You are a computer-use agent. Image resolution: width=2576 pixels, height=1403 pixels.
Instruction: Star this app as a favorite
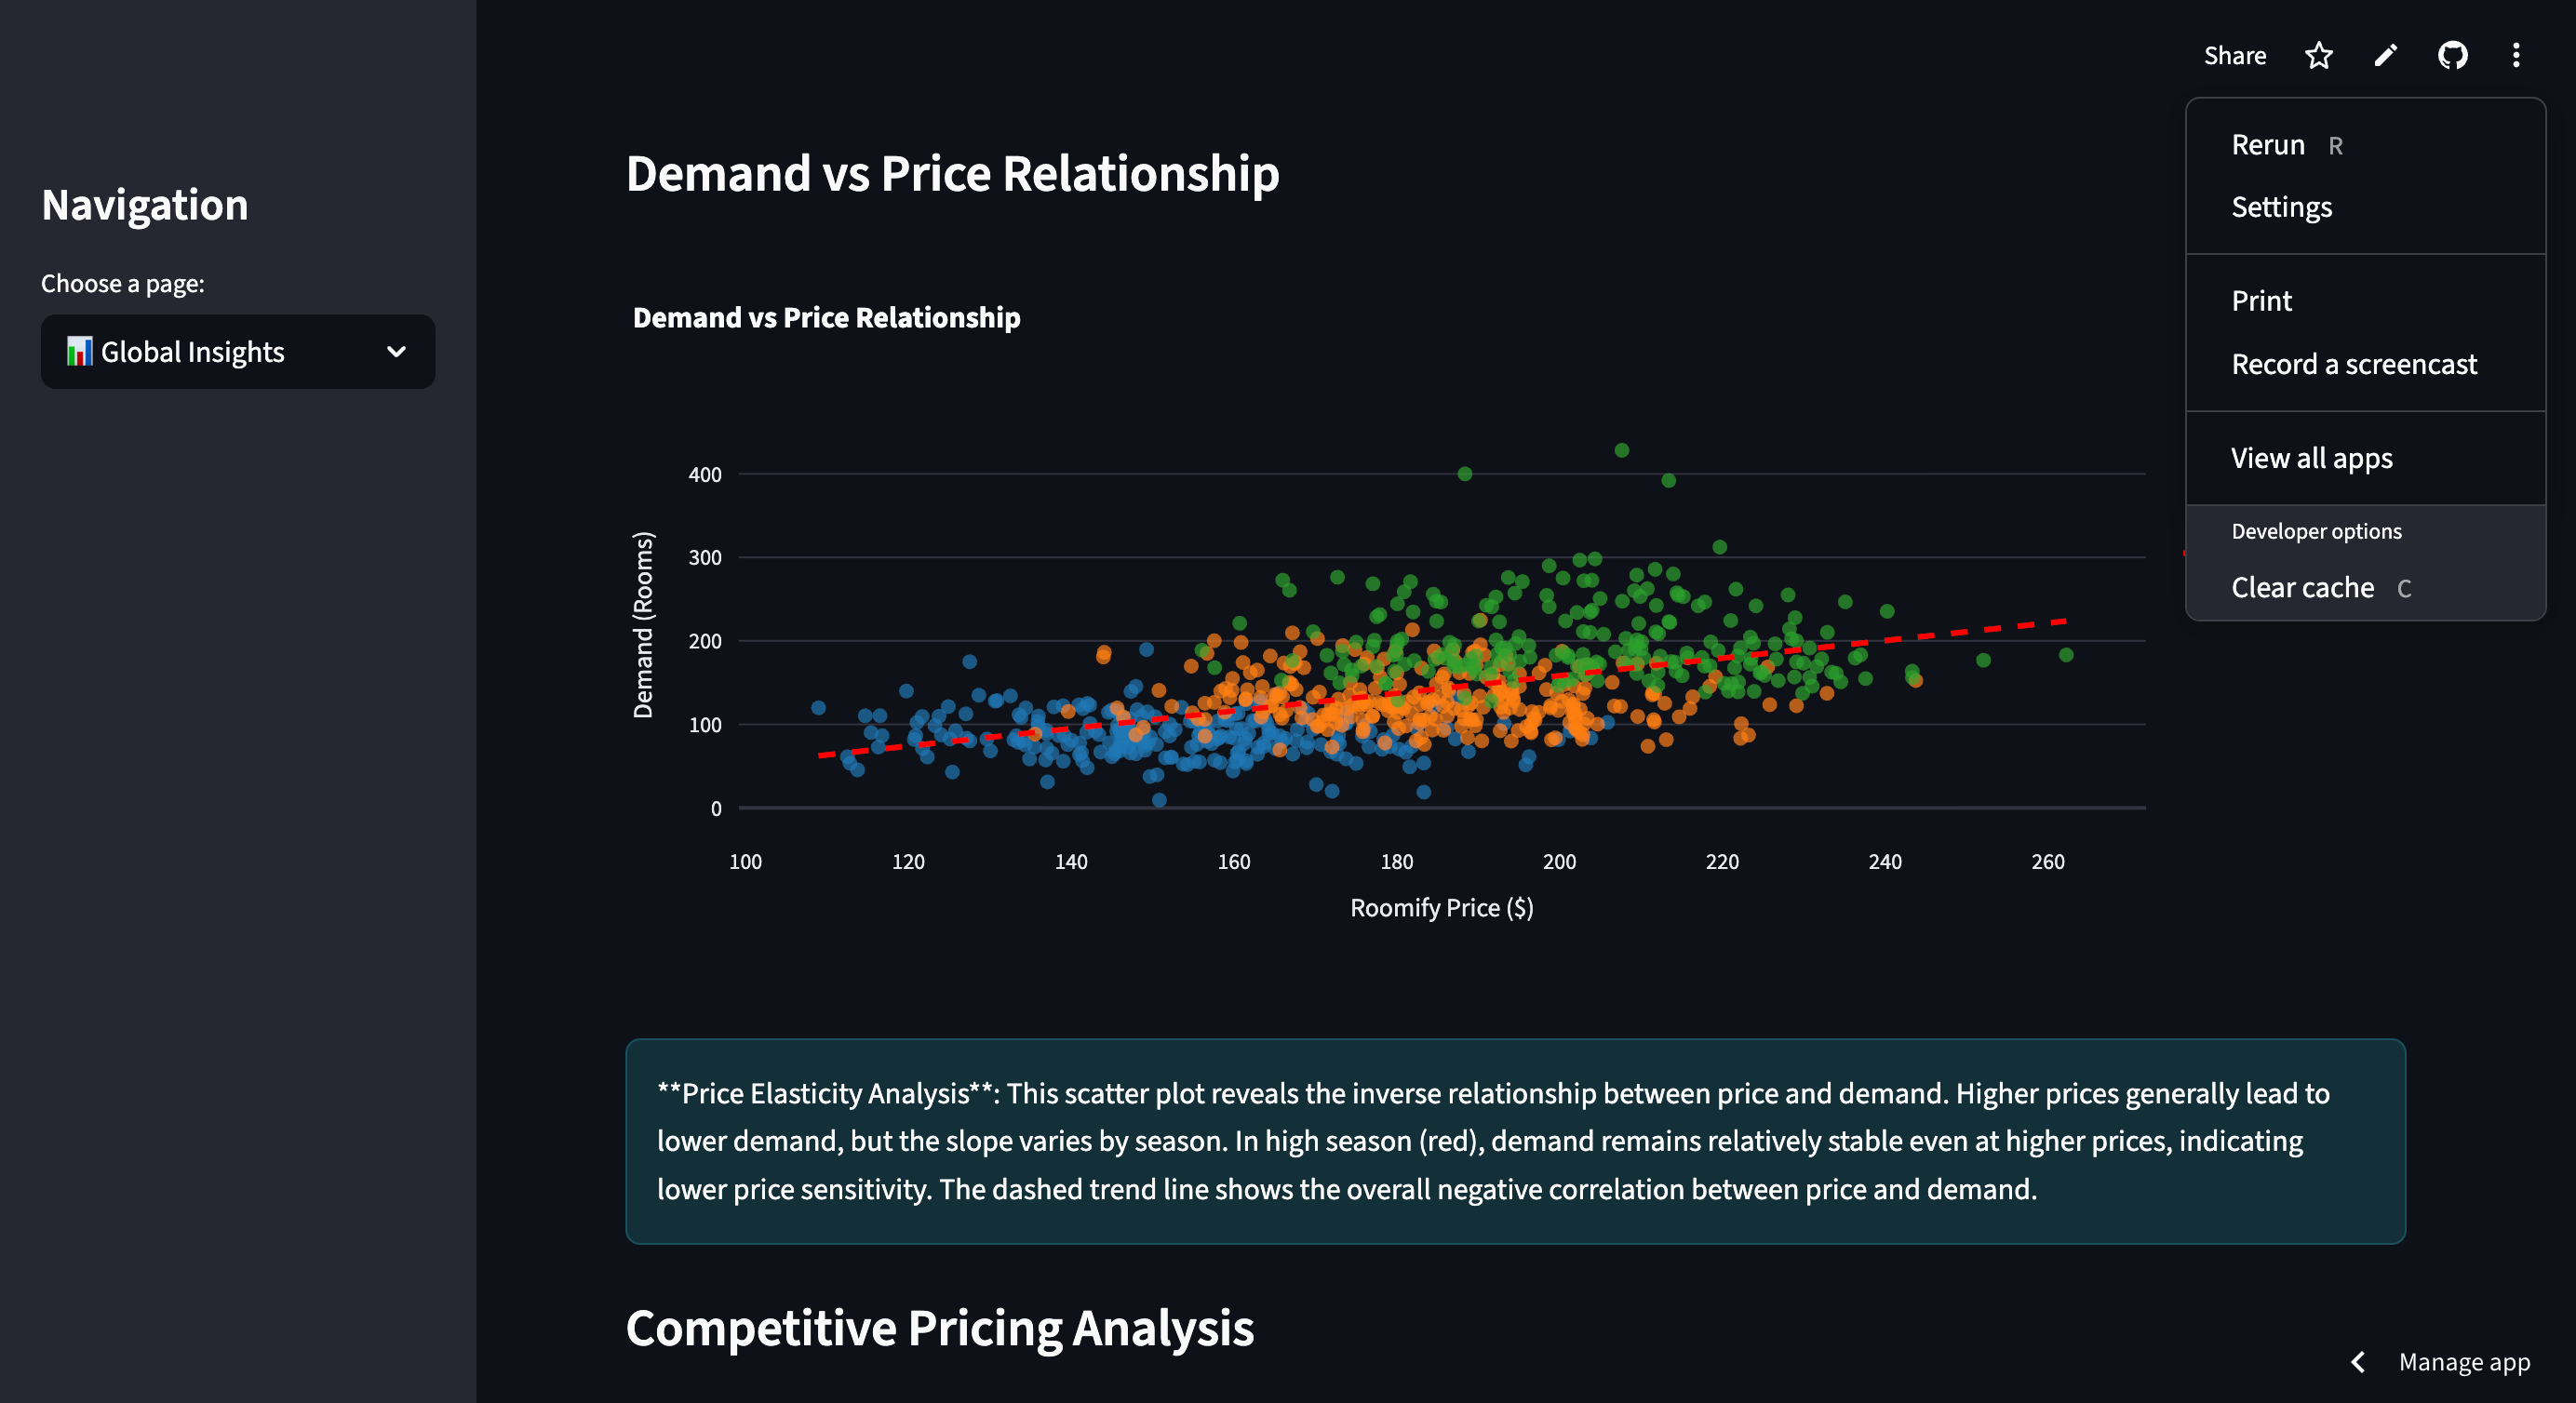click(2318, 56)
